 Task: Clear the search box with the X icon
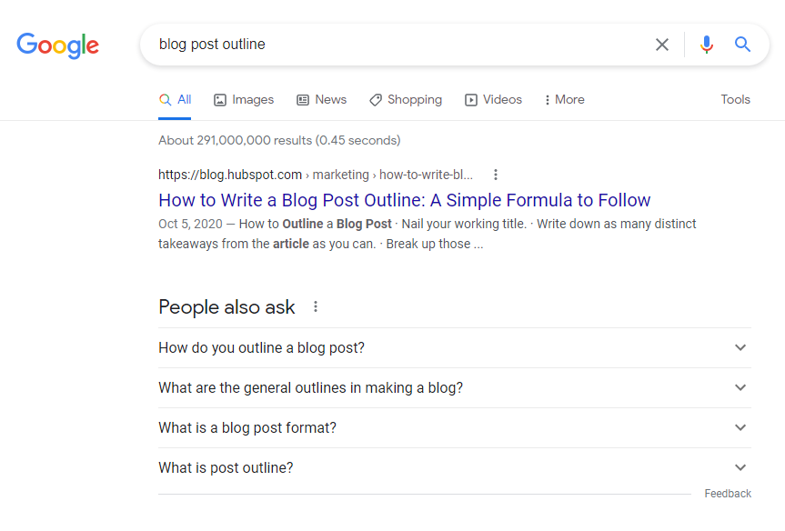click(x=662, y=45)
